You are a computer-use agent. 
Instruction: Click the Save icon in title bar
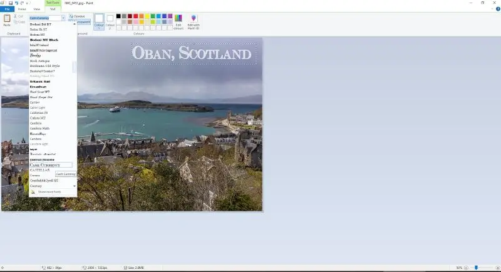[x=11, y=3]
